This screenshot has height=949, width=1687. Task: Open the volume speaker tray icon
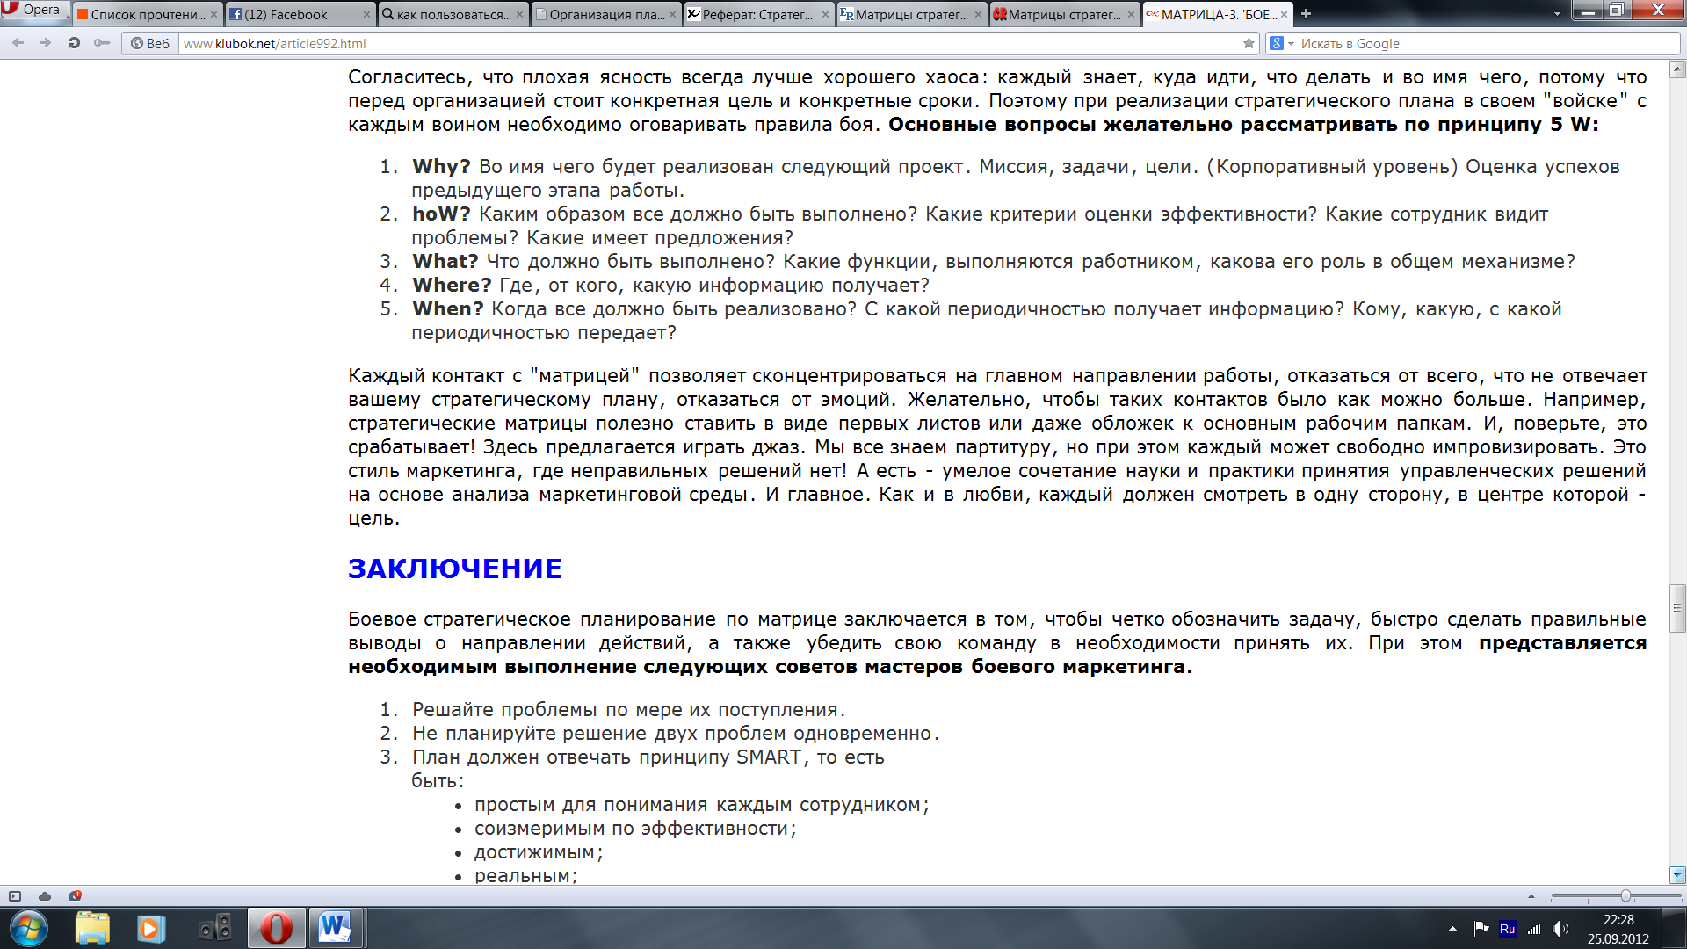1560,929
